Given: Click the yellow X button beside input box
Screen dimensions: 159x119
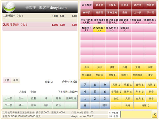Looking at the screenshot, I should coord(155,114).
